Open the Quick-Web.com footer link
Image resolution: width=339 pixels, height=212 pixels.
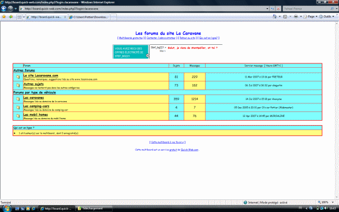(x=189, y=150)
